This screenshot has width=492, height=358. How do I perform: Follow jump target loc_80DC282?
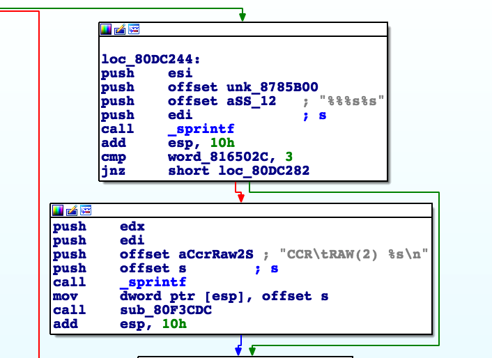click(x=264, y=171)
